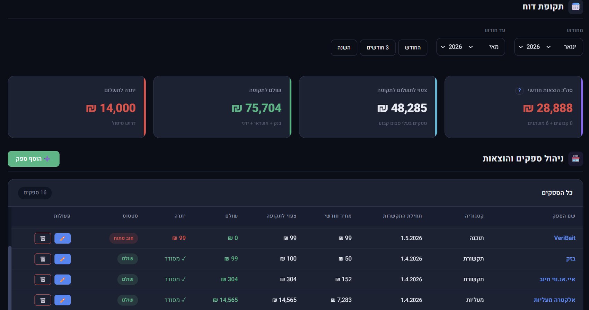Open the VeriBait supplier link
This screenshot has height=310, width=589.
pos(564,238)
